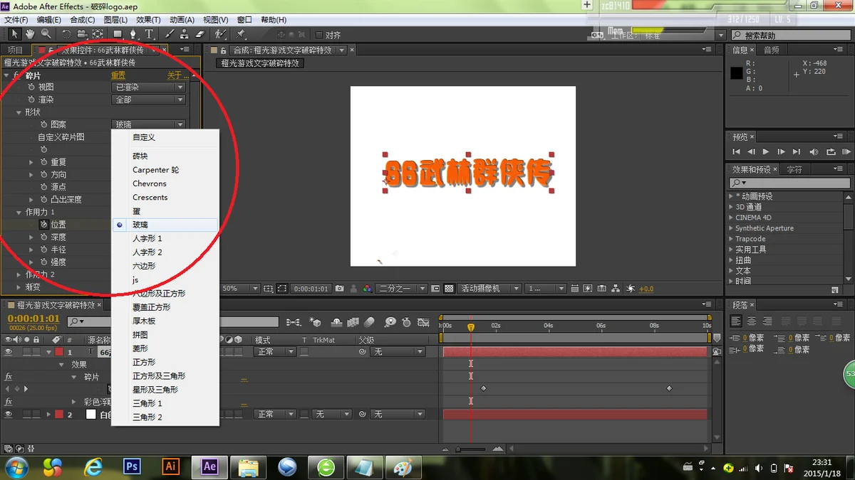Open Illustrator from the taskbar
This screenshot has width=855, height=480.
pos(170,466)
